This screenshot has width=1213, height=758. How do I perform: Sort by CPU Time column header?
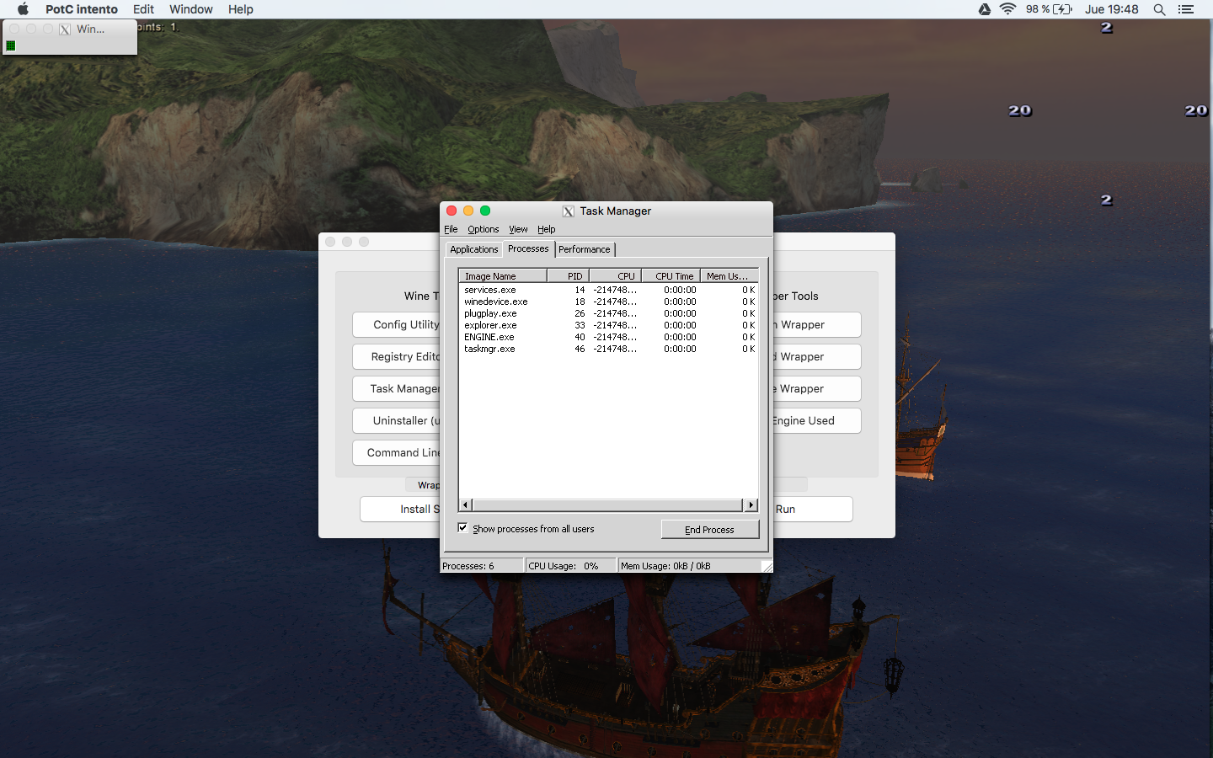(x=671, y=275)
